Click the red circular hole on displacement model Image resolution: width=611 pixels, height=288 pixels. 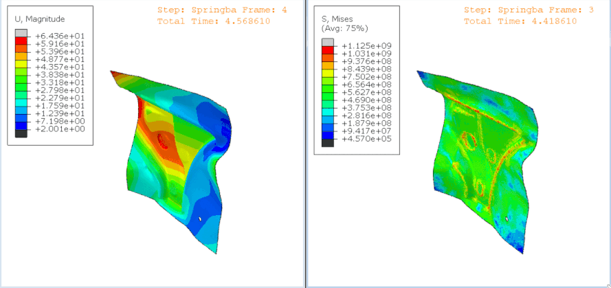tap(162, 140)
